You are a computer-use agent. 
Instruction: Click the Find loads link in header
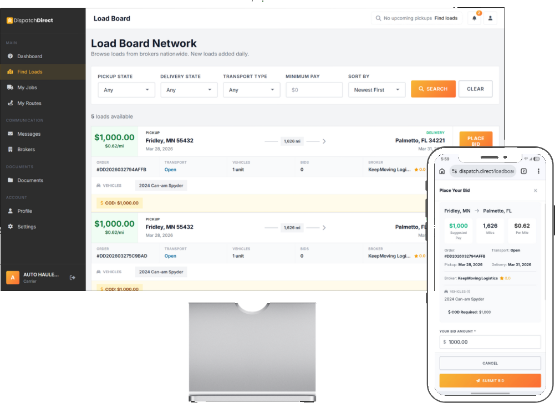(x=446, y=18)
